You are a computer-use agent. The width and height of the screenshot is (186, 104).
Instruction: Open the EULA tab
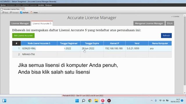[x=170, y=23]
